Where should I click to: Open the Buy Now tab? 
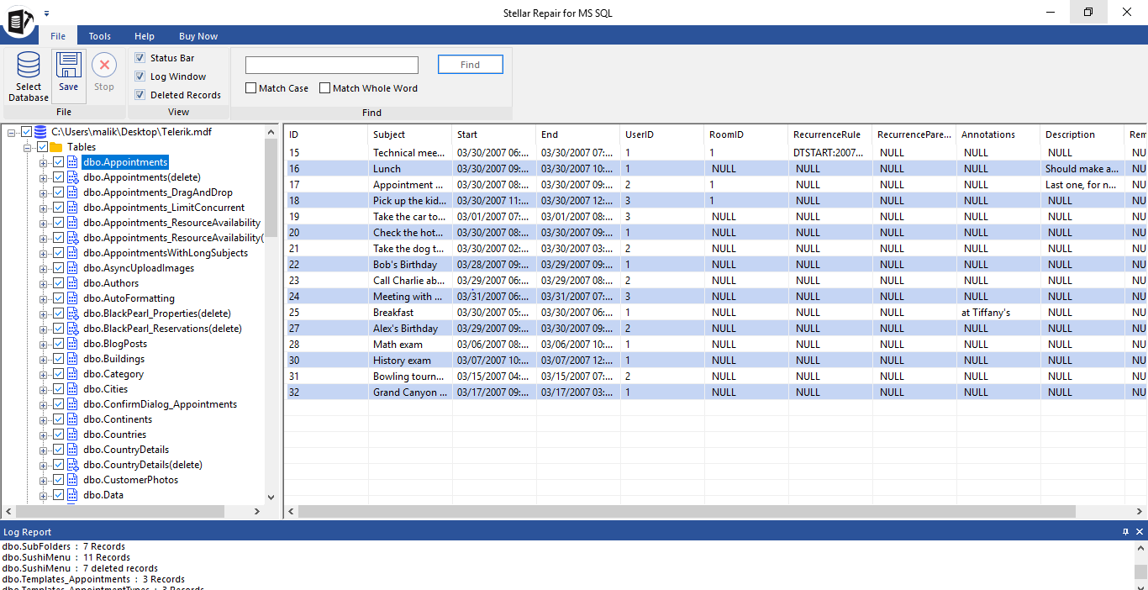click(x=198, y=36)
